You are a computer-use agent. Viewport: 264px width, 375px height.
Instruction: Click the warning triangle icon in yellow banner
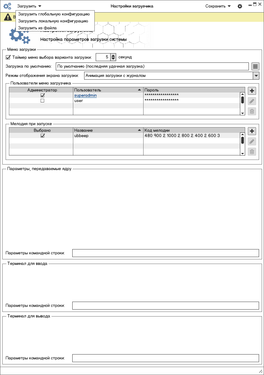tap(8, 17)
